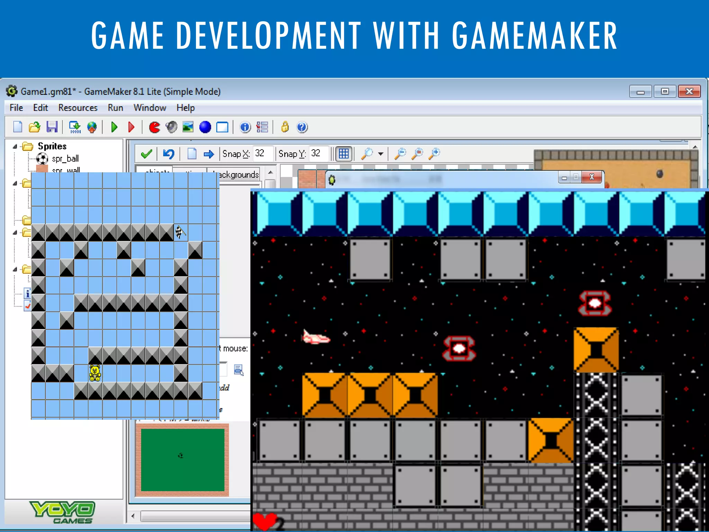Select the Sprites folder in resource tree

52,146
